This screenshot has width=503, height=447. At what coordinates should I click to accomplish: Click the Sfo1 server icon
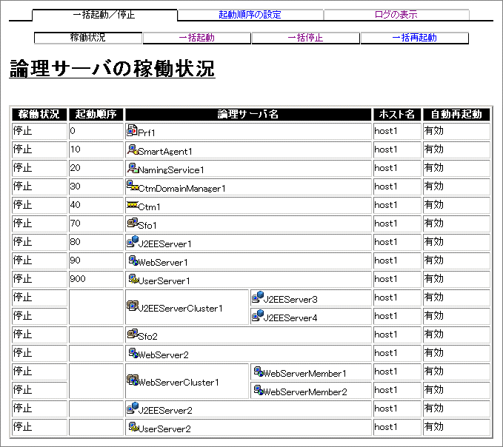pos(133,223)
